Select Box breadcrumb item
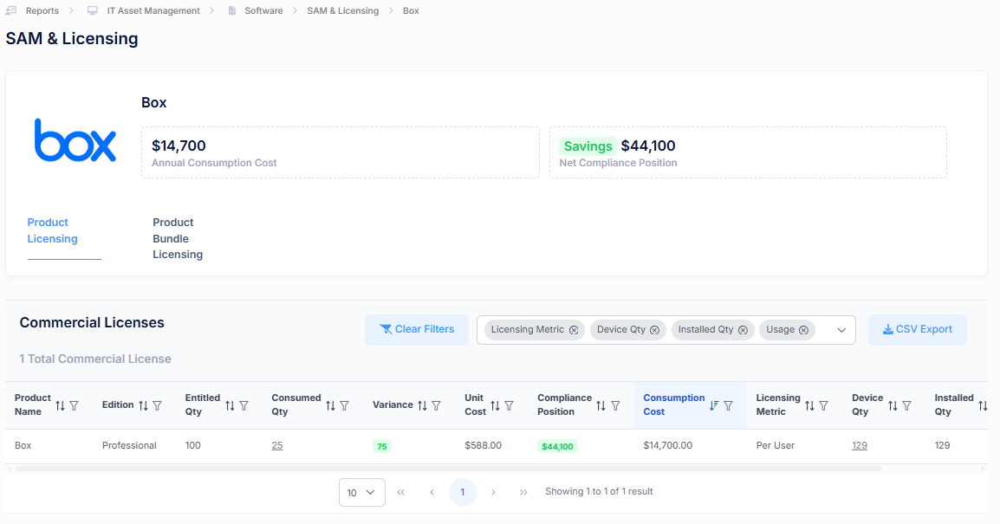 click(411, 11)
